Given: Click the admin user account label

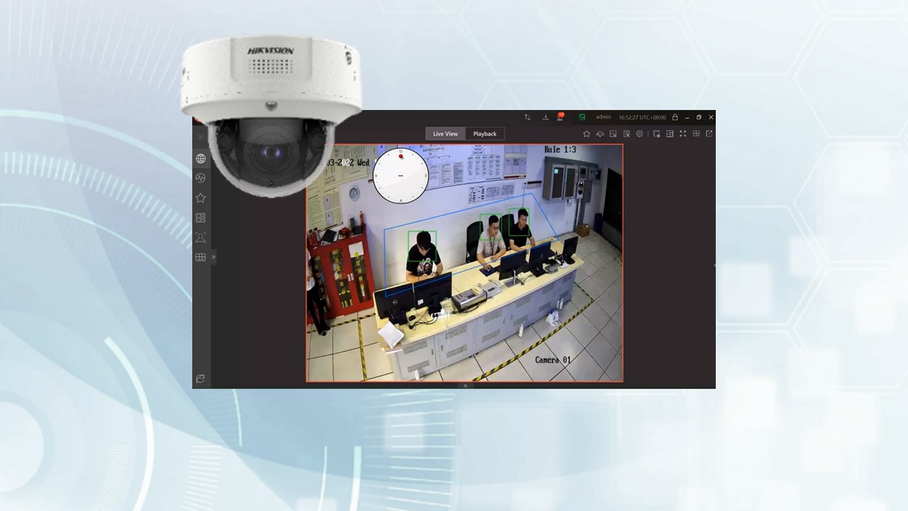Looking at the screenshot, I should (603, 117).
